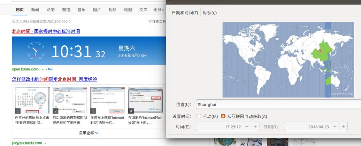Open step 1 calendar thumbnail

tap(32, 100)
